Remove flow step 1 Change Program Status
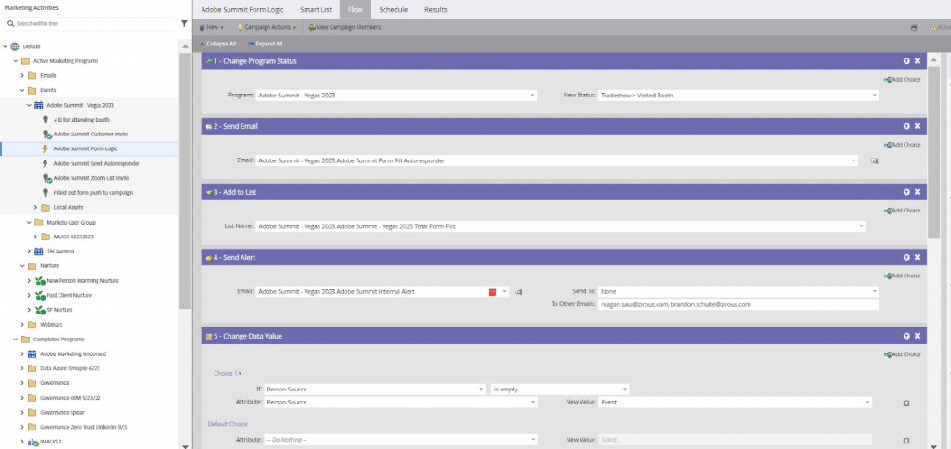 click(x=917, y=60)
